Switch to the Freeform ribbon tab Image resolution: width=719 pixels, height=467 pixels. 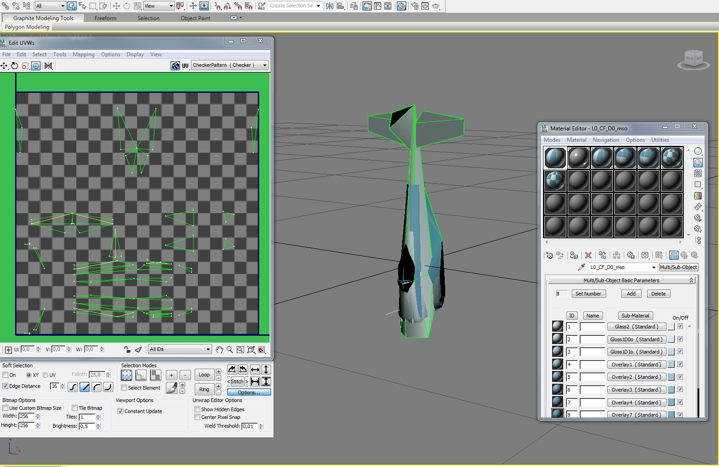105,18
